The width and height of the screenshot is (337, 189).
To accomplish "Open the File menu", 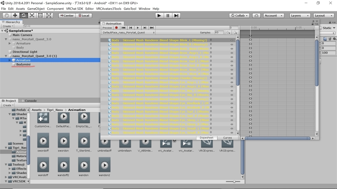I will [4, 9].
